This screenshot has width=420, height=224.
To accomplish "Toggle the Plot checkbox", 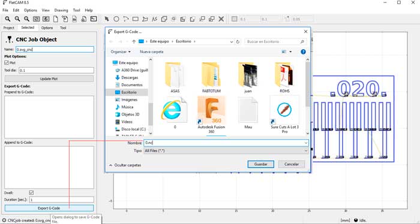I will tap(7, 63).
